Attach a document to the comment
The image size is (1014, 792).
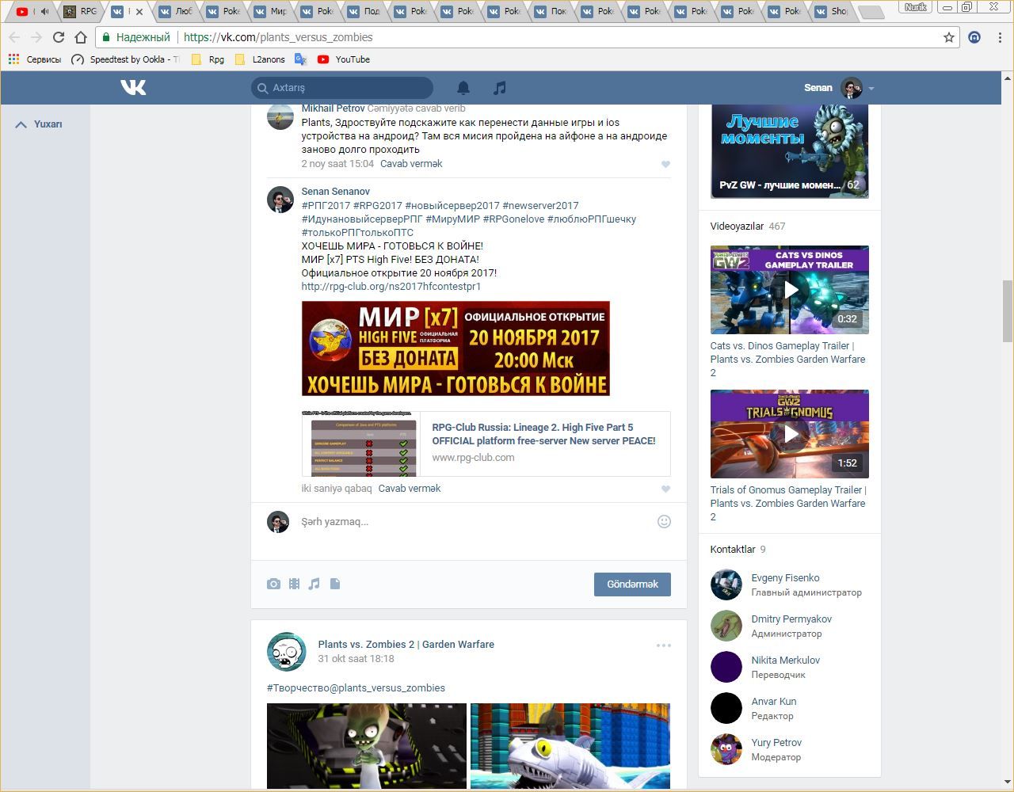pos(335,584)
